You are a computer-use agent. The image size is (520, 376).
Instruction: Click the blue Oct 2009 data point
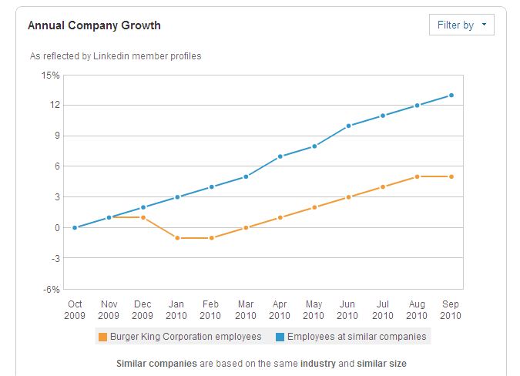75,228
